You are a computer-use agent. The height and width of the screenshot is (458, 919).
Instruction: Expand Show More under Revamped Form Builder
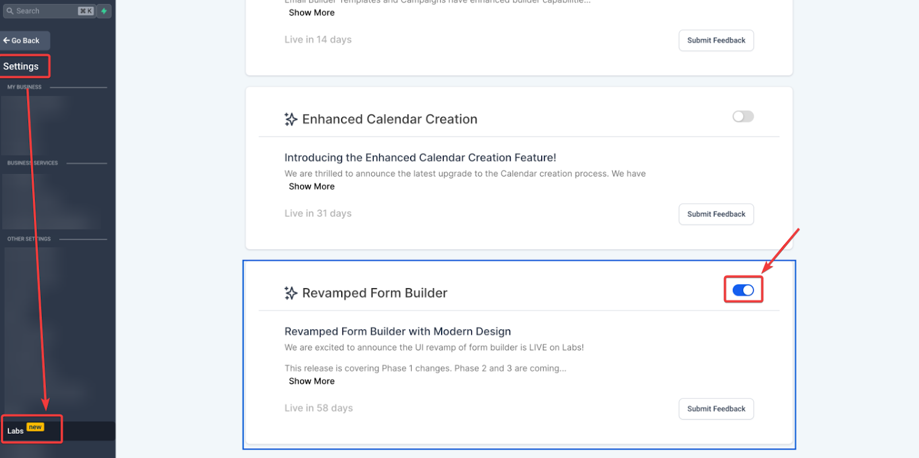click(311, 381)
